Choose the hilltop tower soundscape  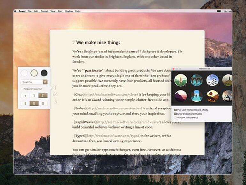point(227,80)
